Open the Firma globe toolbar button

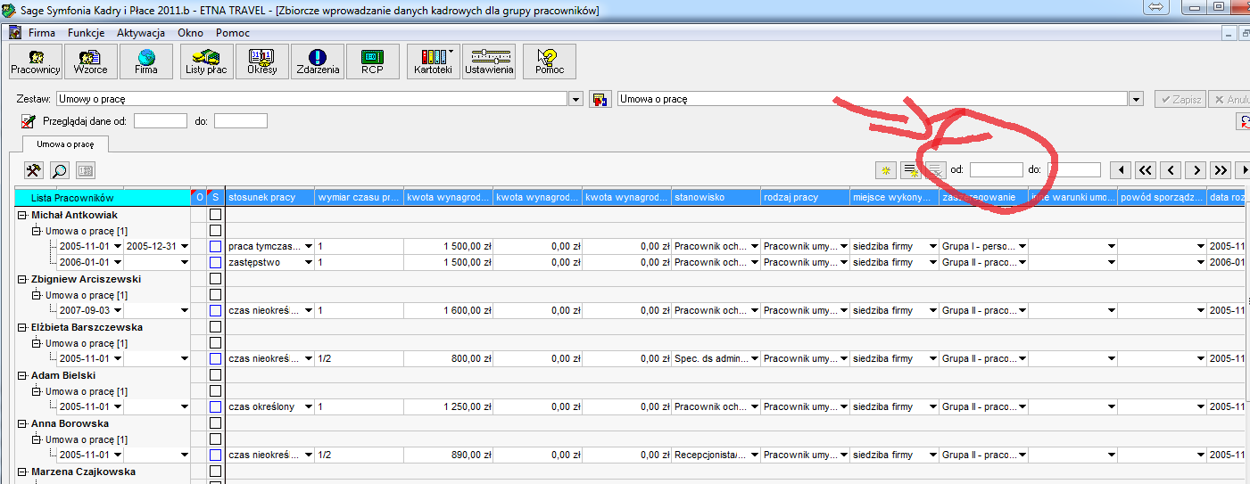coord(146,61)
